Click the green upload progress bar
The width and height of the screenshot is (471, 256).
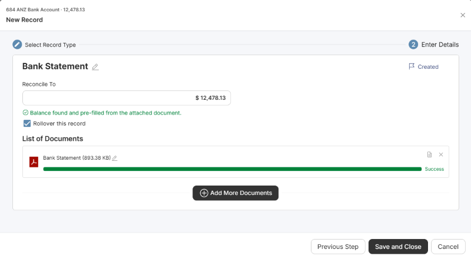click(x=232, y=169)
